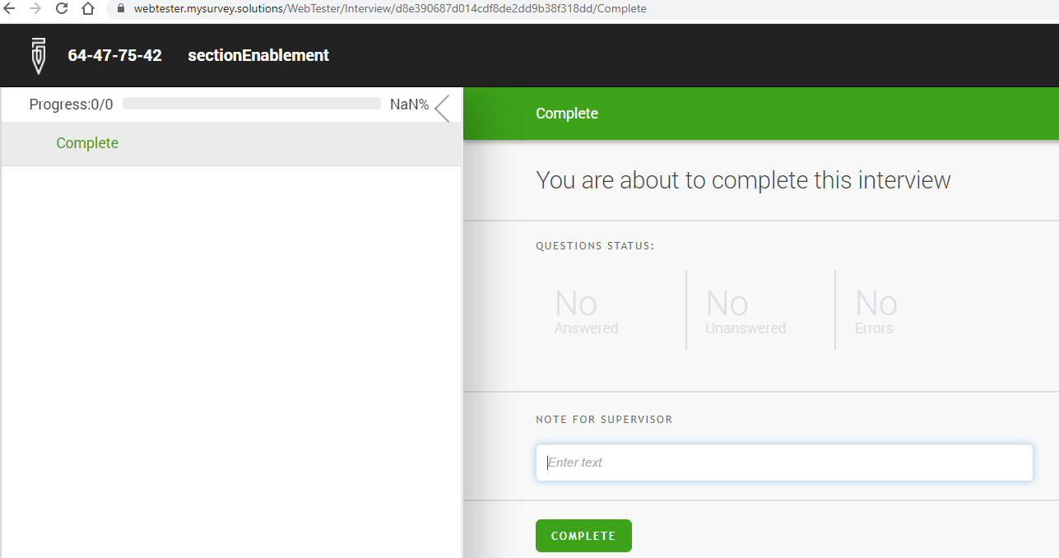Collapse the navigation sidebar with the chevron
The height and width of the screenshot is (558, 1059).
tap(441, 108)
